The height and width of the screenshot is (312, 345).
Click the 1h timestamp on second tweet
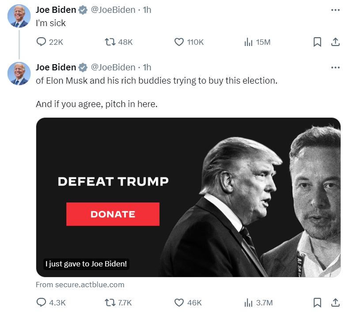click(147, 67)
